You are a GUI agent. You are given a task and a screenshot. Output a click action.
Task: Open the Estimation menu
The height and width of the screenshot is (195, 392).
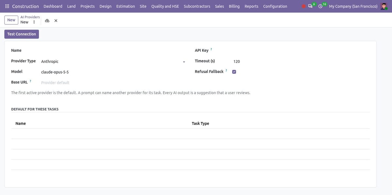(125, 6)
